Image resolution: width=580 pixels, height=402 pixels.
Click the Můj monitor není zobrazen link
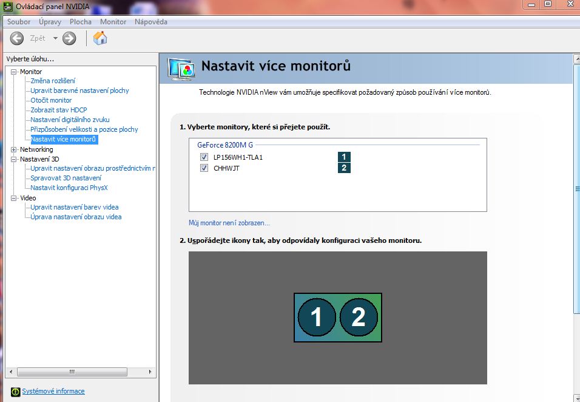229,223
